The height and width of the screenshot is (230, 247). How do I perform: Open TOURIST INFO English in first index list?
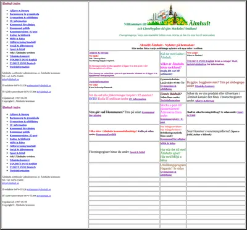pos(23,60)
